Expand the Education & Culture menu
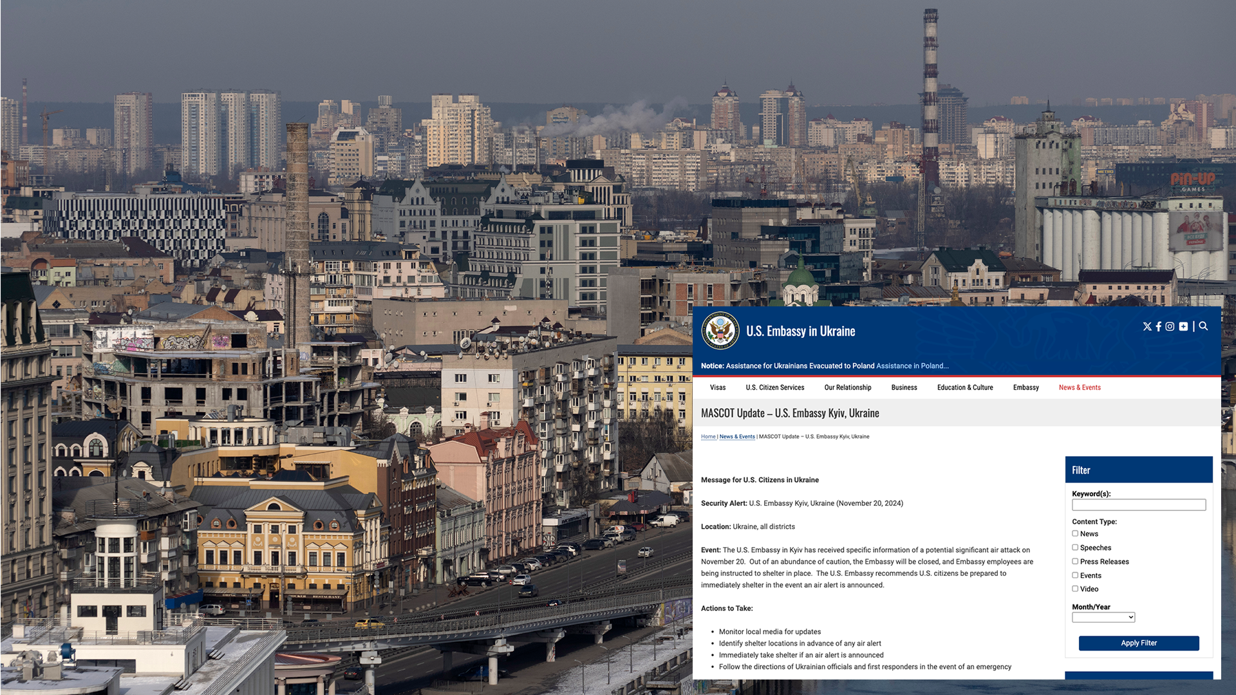 (x=964, y=387)
